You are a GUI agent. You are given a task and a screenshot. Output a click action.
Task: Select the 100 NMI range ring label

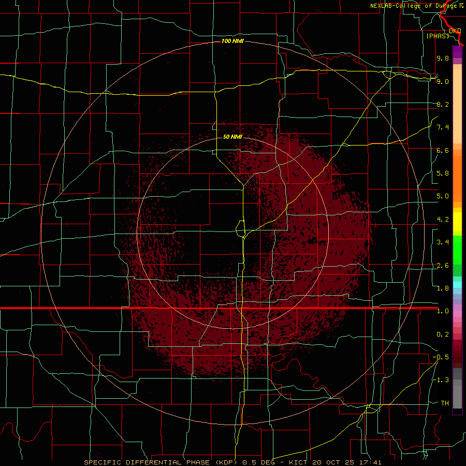(232, 41)
